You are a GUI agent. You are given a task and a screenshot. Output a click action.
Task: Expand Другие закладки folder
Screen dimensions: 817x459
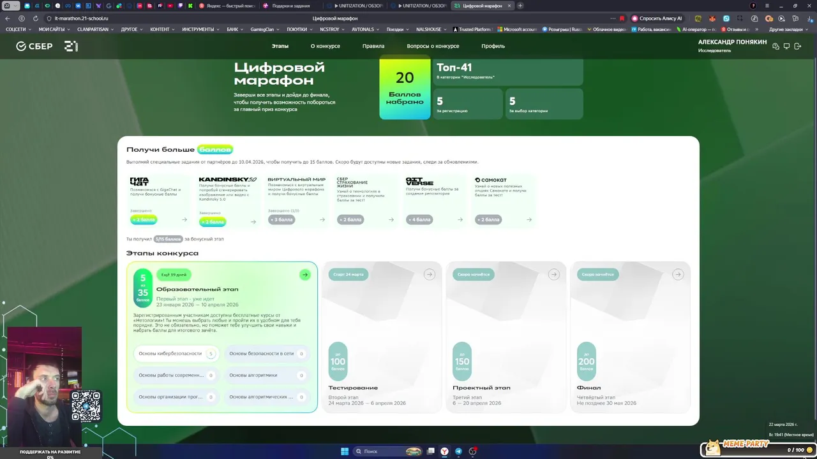click(x=788, y=29)
